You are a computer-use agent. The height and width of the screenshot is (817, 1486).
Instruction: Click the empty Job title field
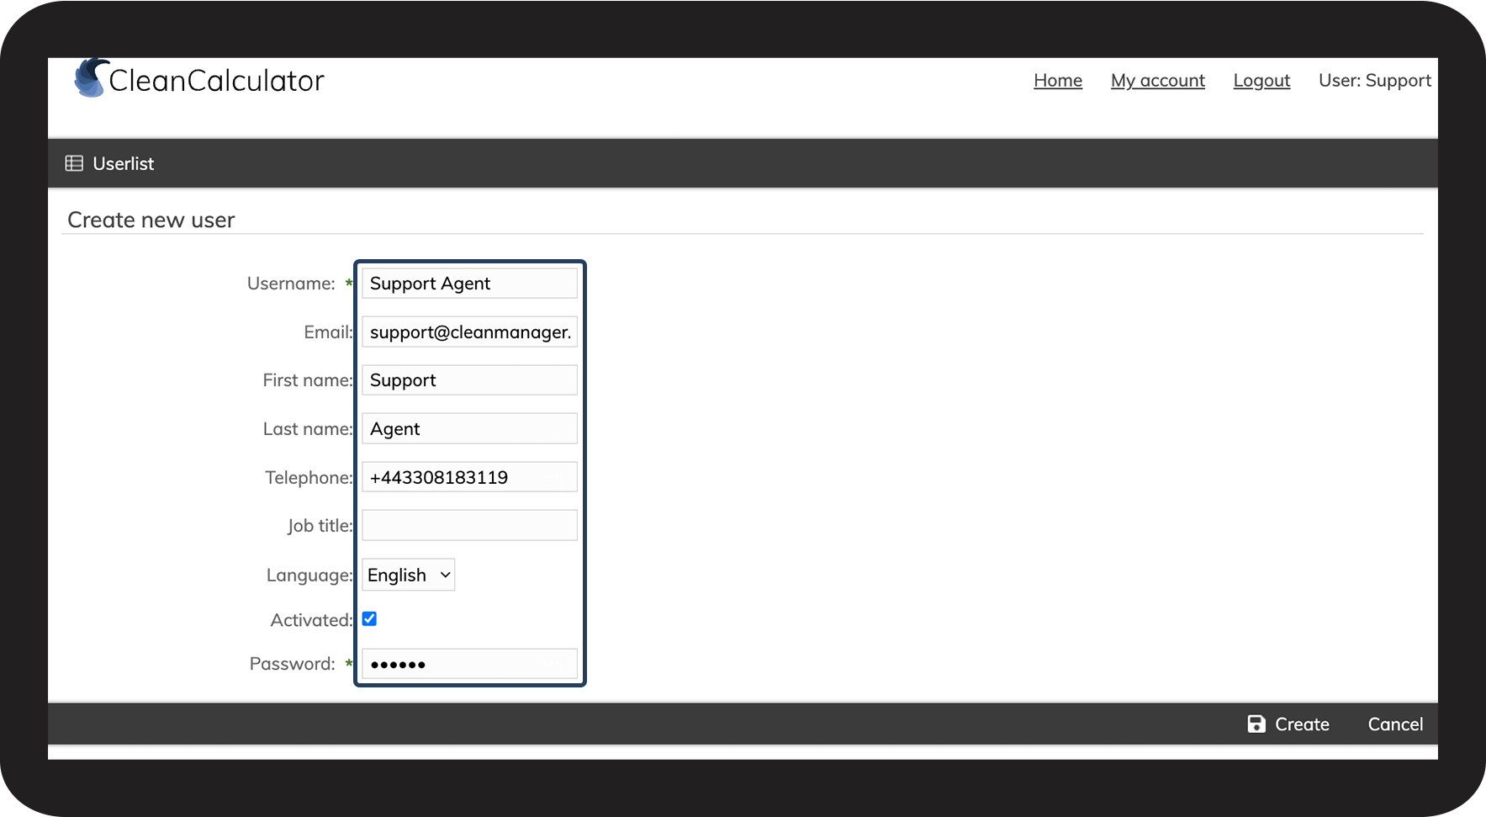coord(469,525)
